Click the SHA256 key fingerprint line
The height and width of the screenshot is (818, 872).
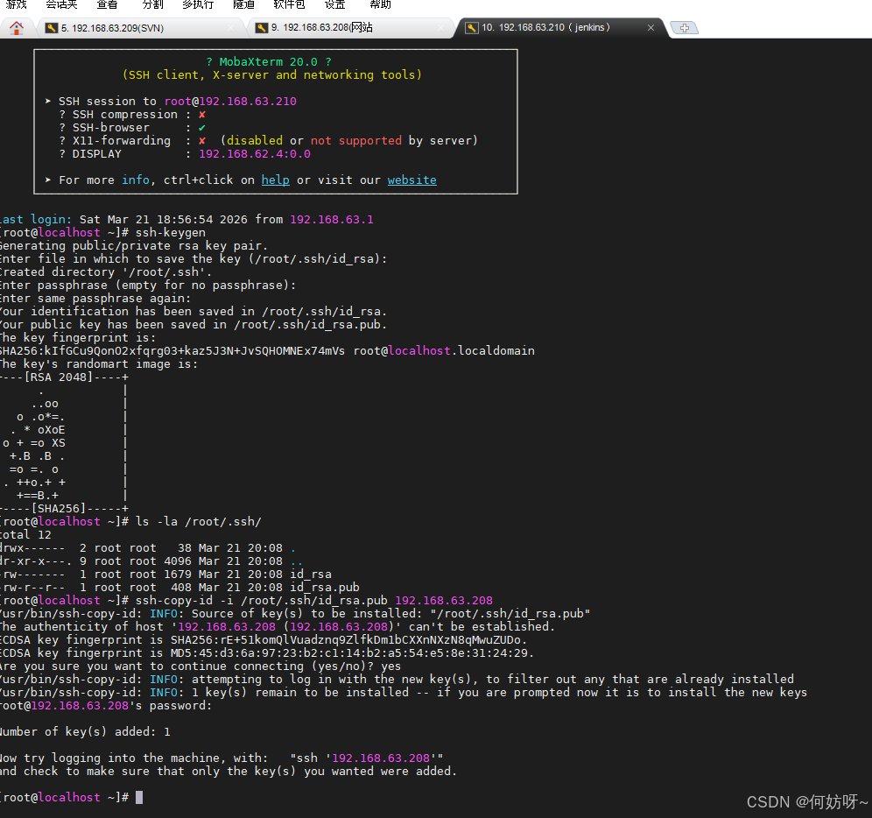click(x=268, y=350)
